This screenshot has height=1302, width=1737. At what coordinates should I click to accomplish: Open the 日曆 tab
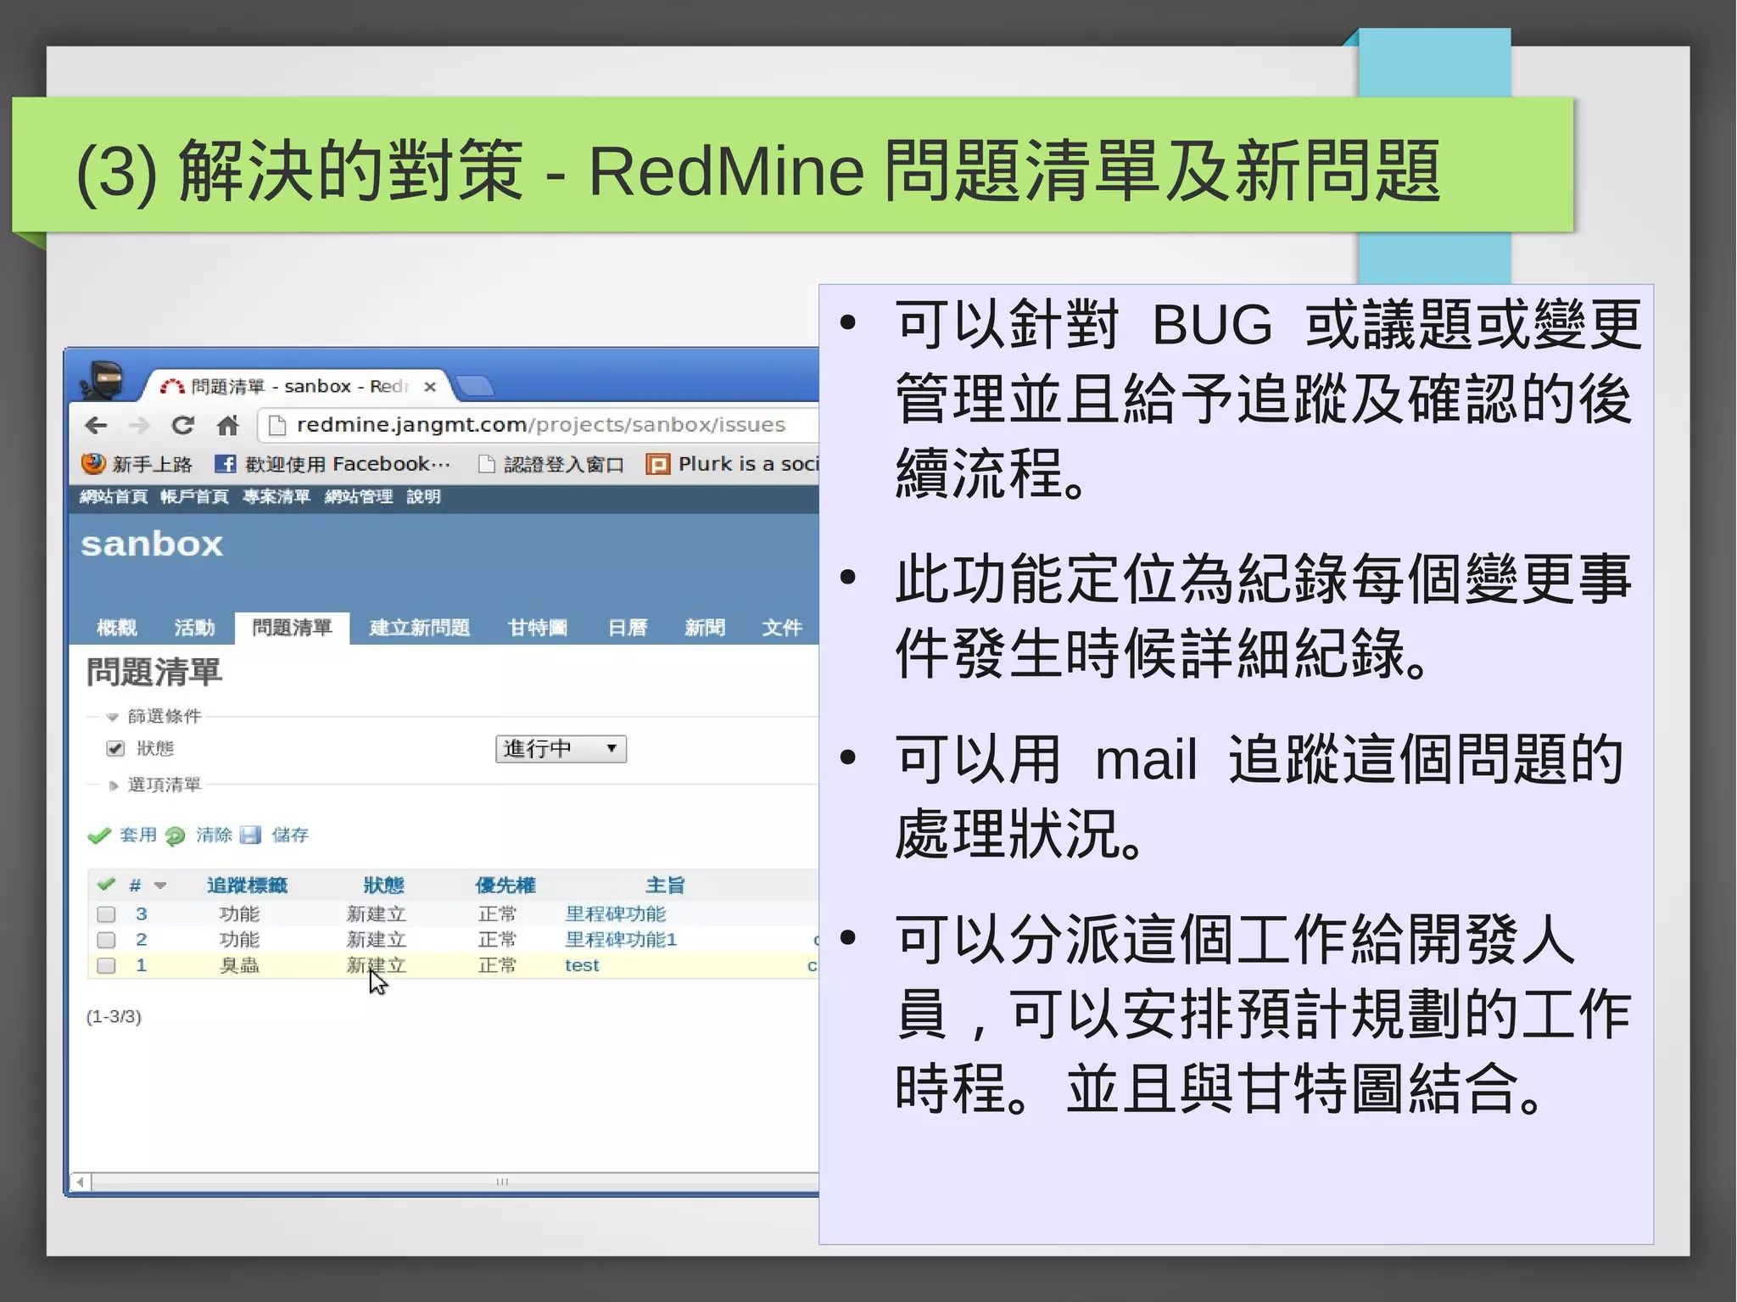[x=628, y=628]
